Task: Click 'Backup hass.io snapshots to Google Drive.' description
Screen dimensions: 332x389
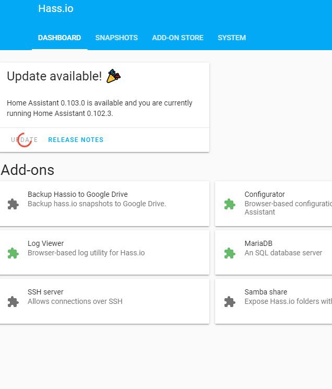Action: 97,204
